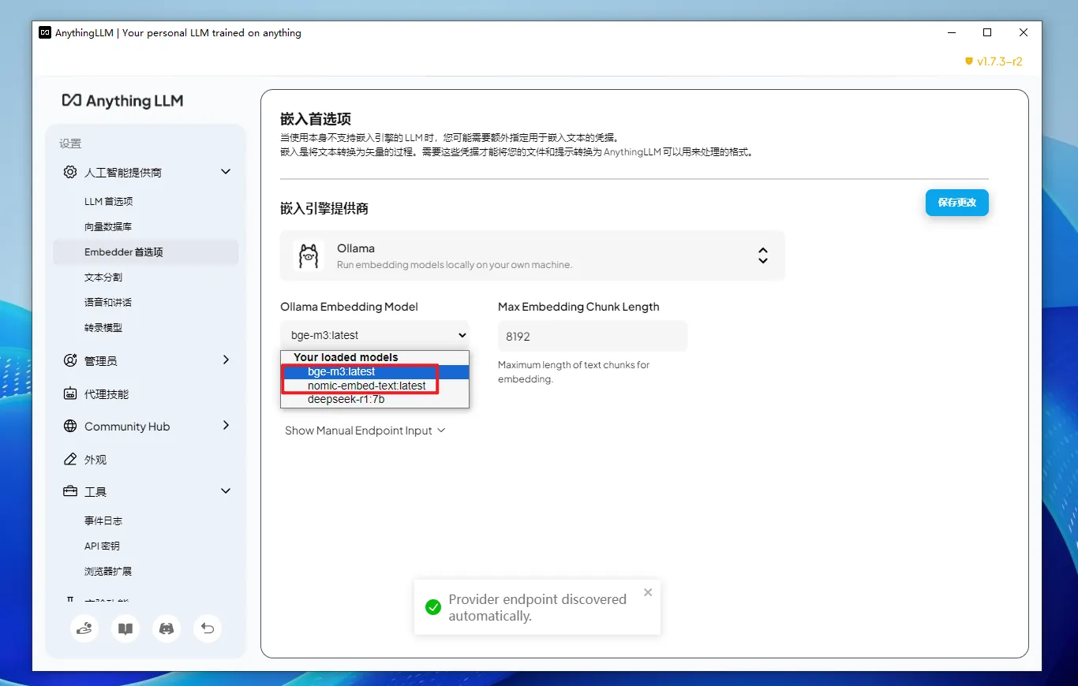
Task: Open the support hand icon in footer
Action: (84, 628)
